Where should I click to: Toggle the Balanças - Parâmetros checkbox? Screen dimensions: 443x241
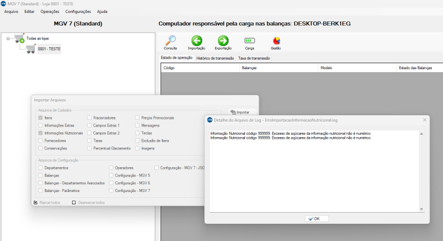coord(40,191)
